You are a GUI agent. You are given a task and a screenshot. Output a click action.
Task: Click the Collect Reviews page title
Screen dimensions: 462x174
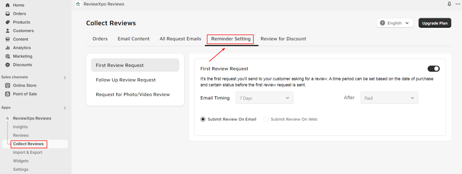tap(111, 23)
